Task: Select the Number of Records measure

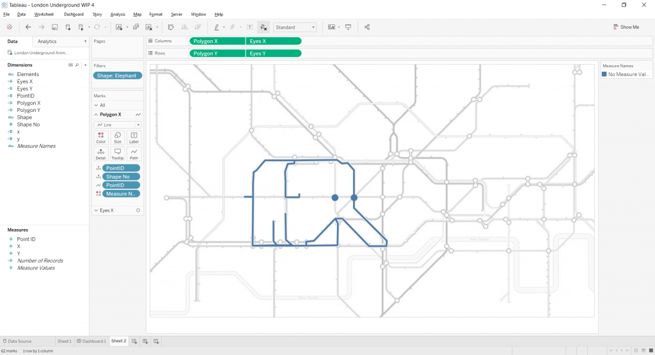Action: [40, 260]
